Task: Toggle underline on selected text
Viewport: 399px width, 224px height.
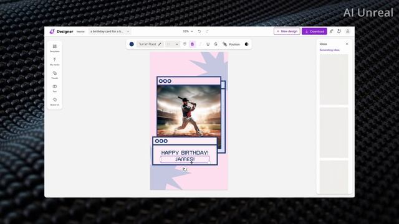Action: tap(208, 44)
